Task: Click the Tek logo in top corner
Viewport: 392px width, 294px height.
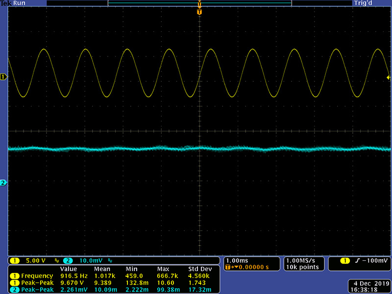Action: pos(6,3)
